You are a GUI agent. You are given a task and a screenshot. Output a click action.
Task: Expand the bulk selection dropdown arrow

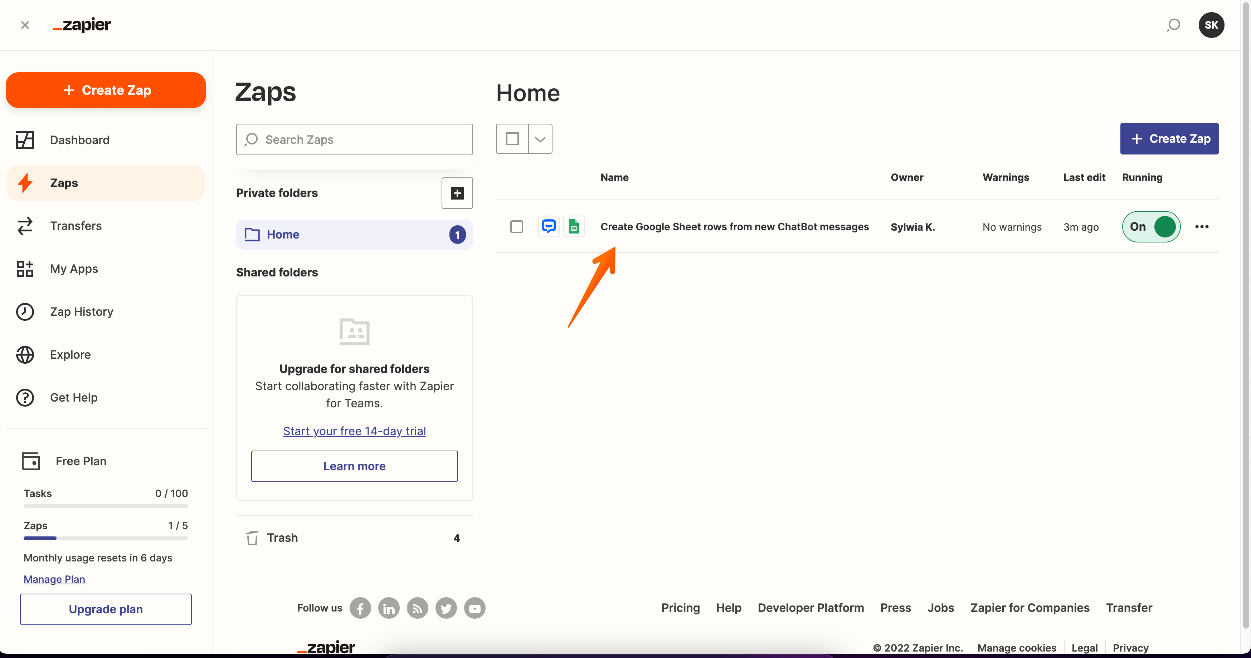coord(540,139)
